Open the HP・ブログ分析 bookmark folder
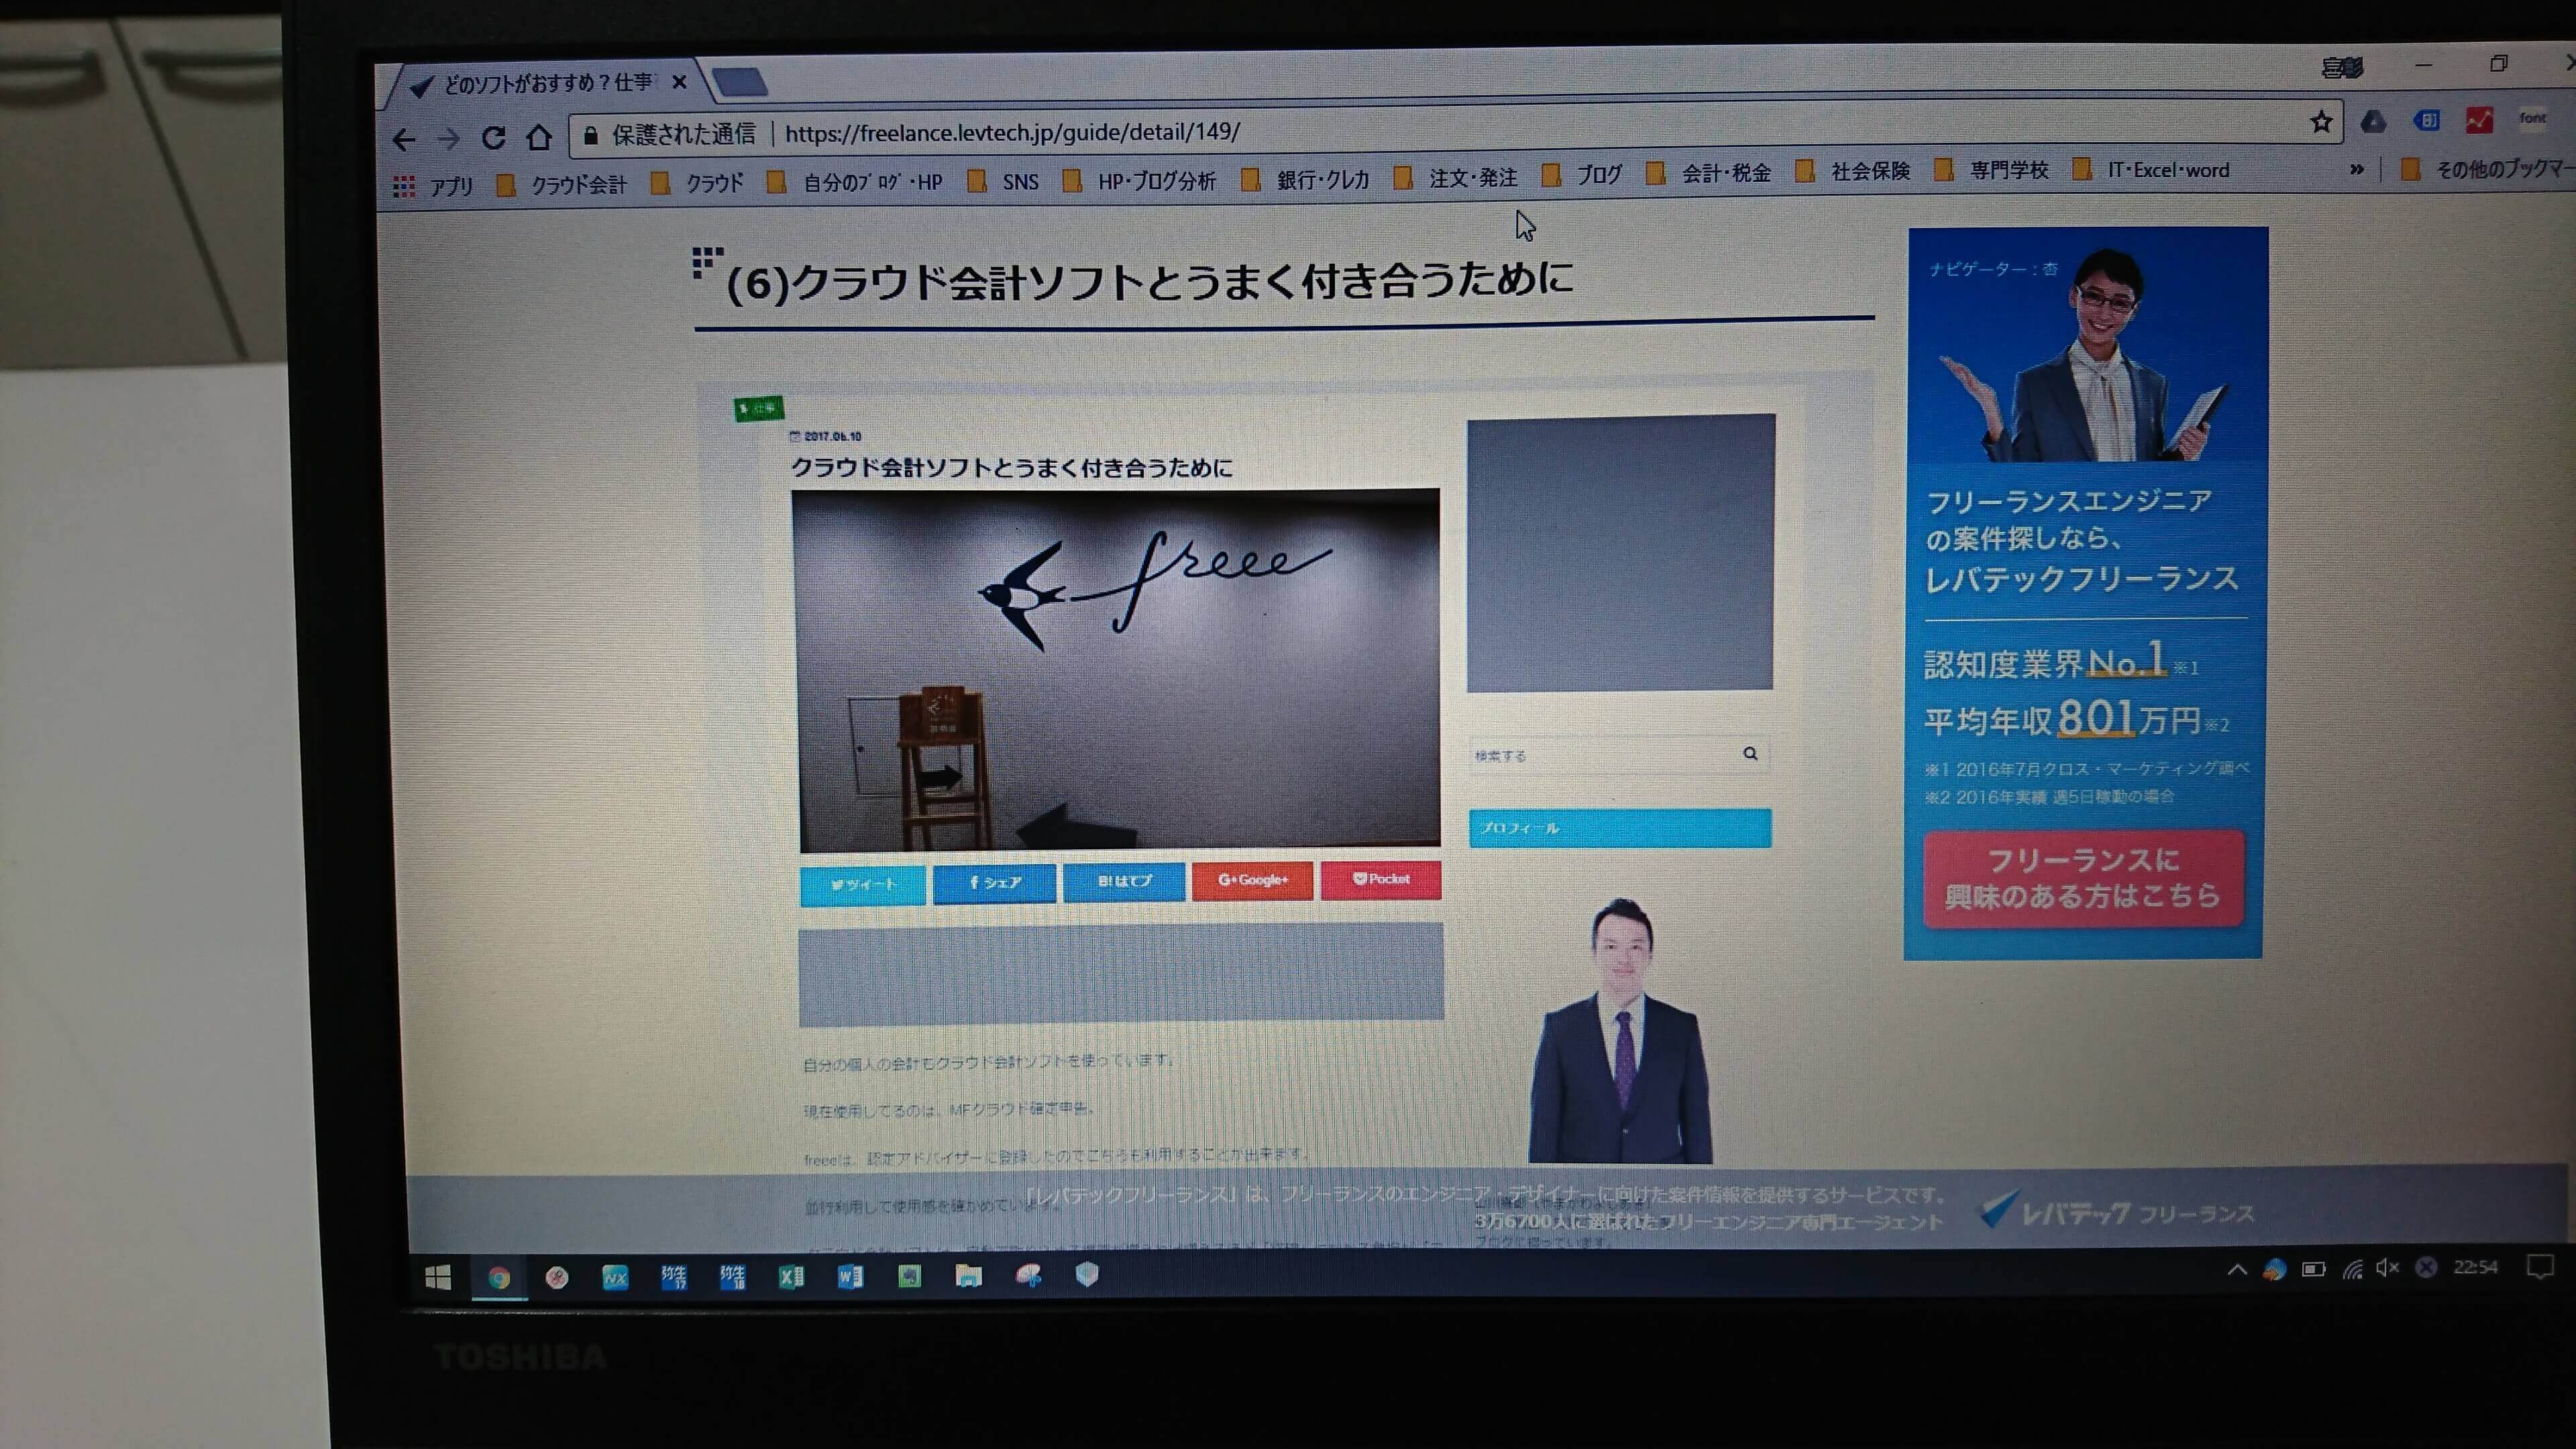2576x1449 pixels. pos(1140,181)
